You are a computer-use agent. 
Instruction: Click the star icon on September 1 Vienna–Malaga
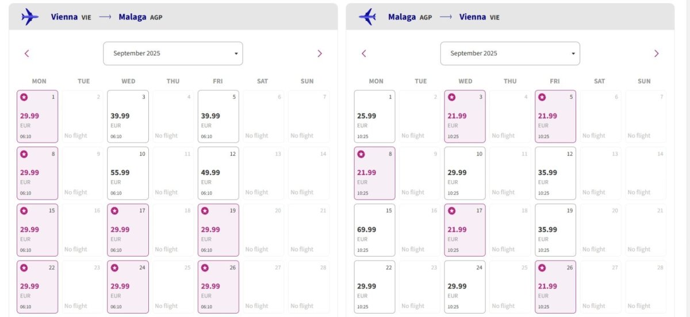24,97
